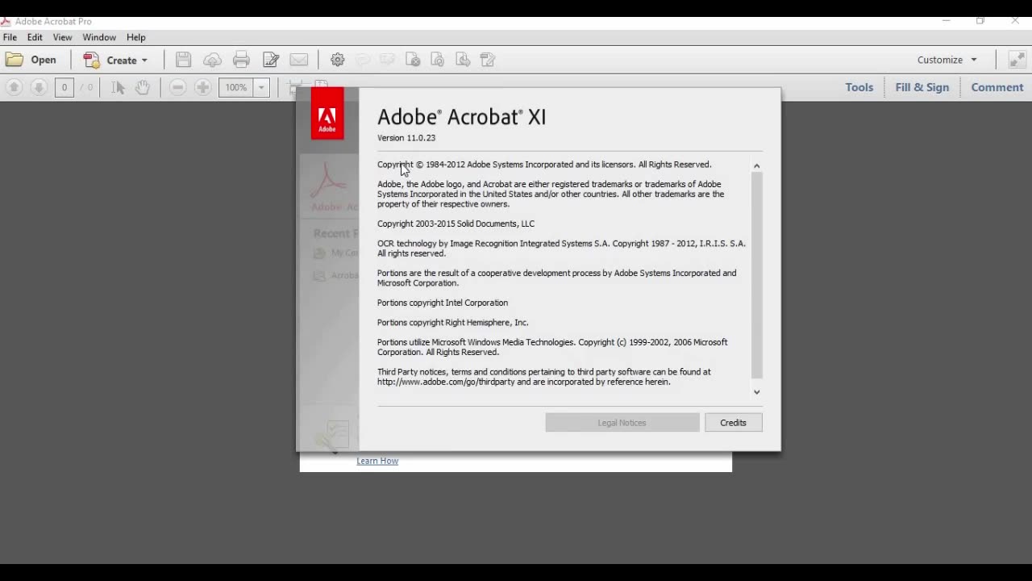The height and width of the screenshot is (581, 1032).
Task: Click the cloud upload icon
Action: click(x=212, y=60)
